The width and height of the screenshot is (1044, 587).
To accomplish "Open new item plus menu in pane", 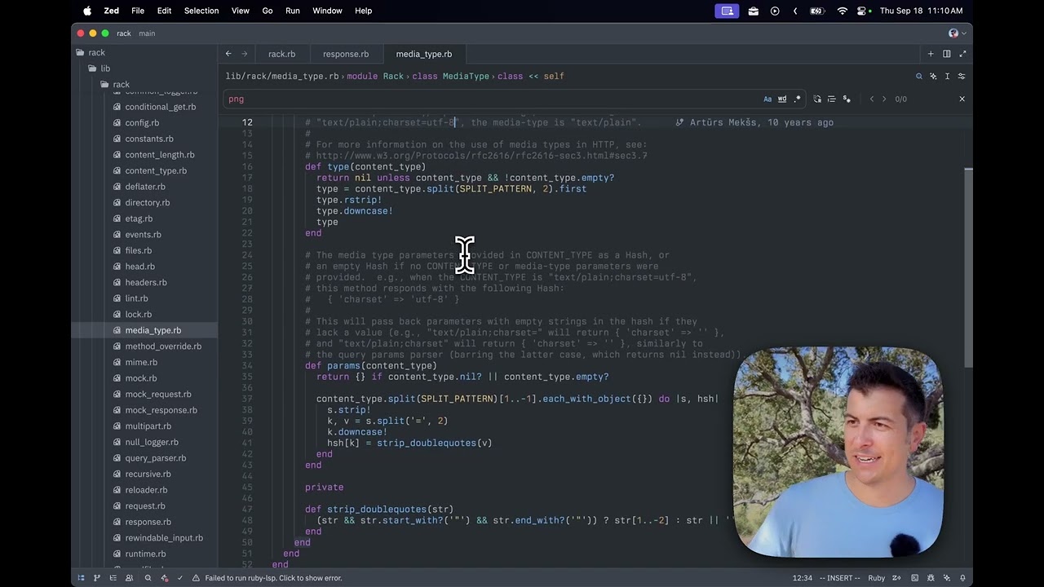I will point(931,54).
